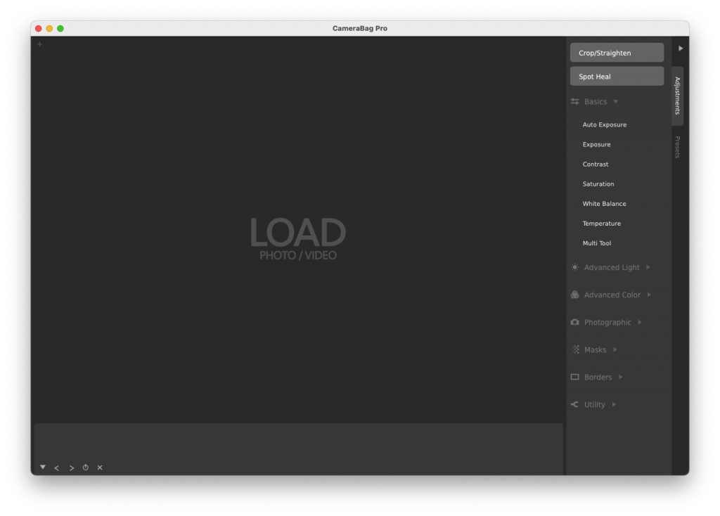Add the White Balance adjustment
720x516 pixels.
coord(604,204)
